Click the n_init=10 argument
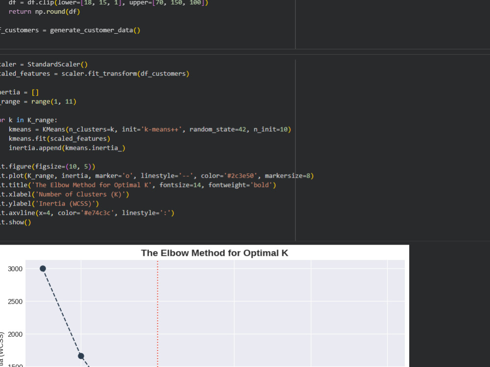This screenshot has width=490, height=367. pos(270,129)
